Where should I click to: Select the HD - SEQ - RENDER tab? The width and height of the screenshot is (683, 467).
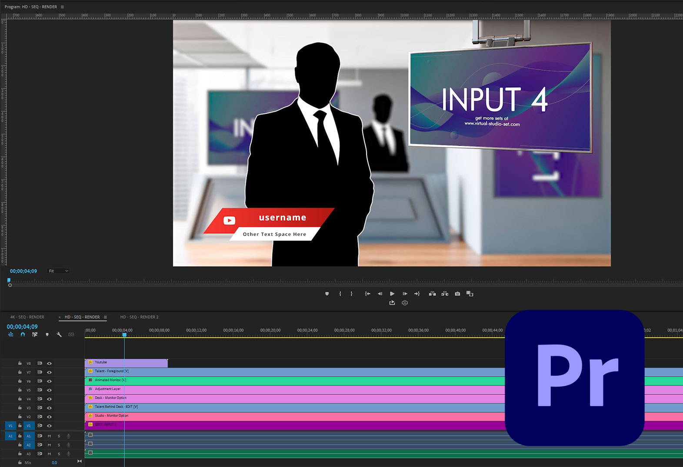coord(82,317)
